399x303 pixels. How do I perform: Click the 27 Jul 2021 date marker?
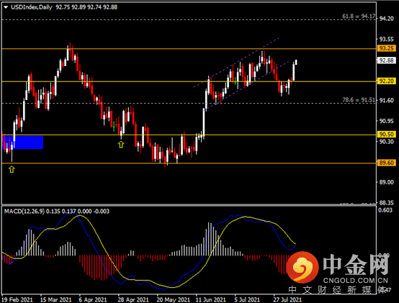(287, 299)
